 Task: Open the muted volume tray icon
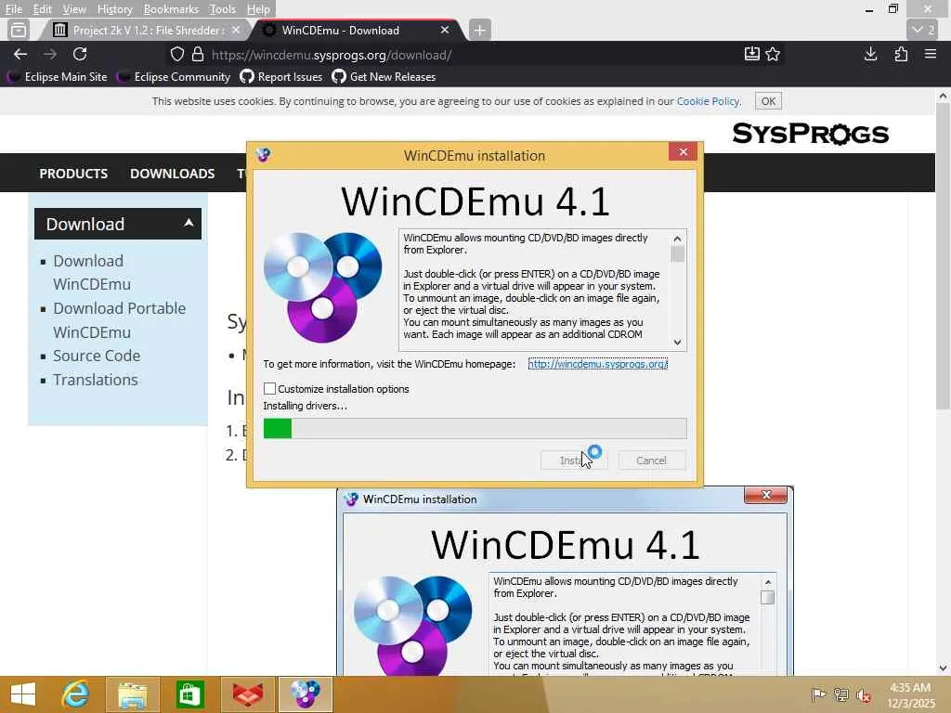click(x=863, y=694)
